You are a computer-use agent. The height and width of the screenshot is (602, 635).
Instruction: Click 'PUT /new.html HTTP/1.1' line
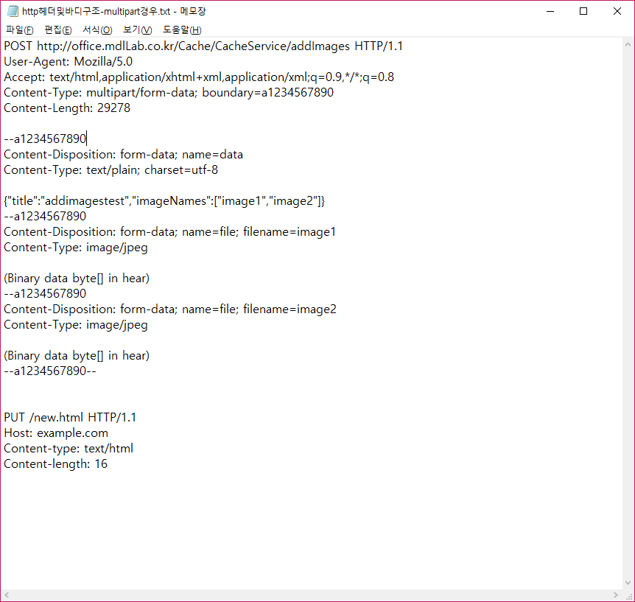pyautogui.click(x=70, y=417)
